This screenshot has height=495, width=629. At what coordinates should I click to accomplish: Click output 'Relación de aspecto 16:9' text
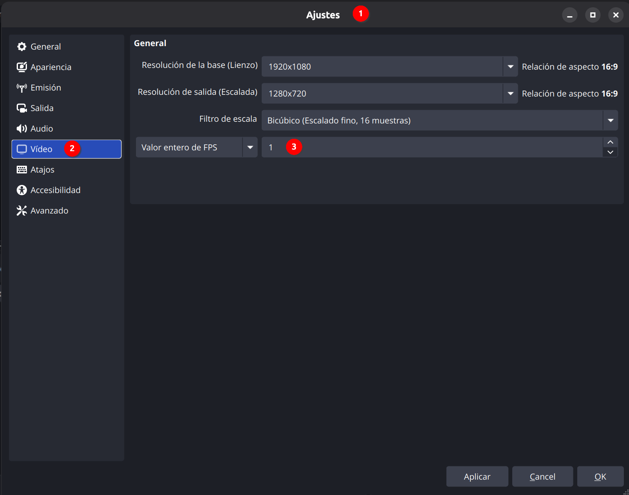(x=570, y=94)
